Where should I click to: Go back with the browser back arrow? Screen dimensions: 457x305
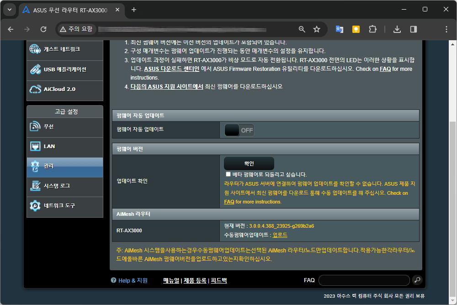[x=11, y=29]
